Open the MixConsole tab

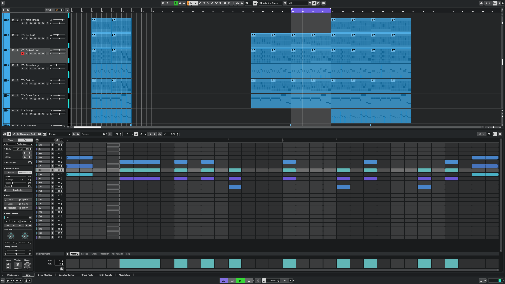(13, 275)
